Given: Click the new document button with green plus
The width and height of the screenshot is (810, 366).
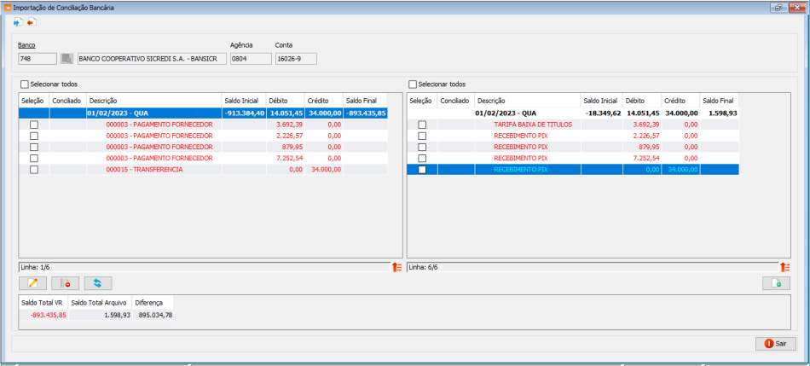Looking at the screenshot, I should pos(777,283).
